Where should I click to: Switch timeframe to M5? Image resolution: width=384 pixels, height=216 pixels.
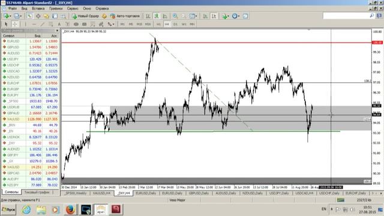(131, 24)
